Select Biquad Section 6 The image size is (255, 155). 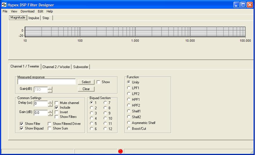(x=92, y=129)
